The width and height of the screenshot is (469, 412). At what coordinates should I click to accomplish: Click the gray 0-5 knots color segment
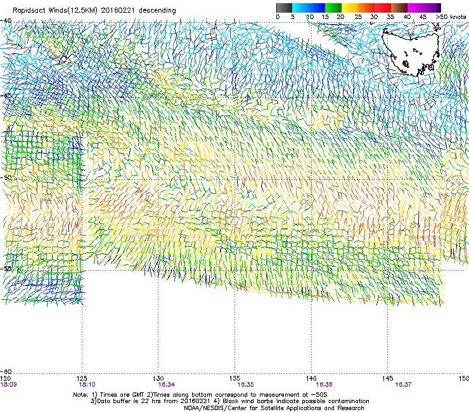[x=284, y=8]
